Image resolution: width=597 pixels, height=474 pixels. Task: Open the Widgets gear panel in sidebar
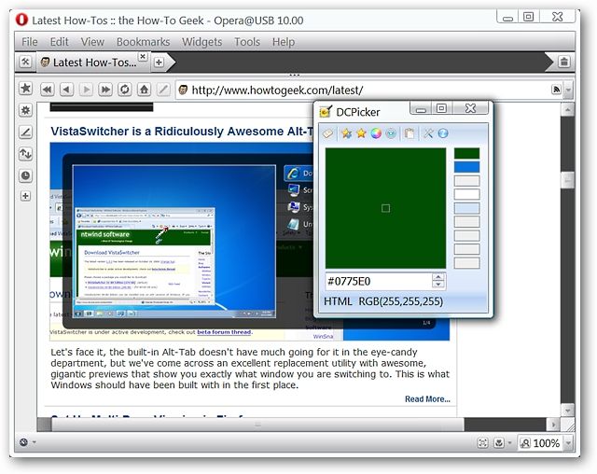[25, 110]
